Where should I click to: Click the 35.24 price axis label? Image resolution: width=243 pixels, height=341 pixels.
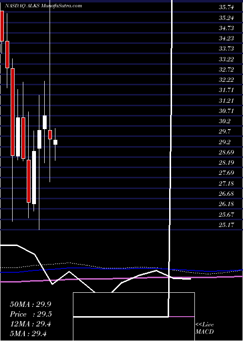tap(226, 18)
